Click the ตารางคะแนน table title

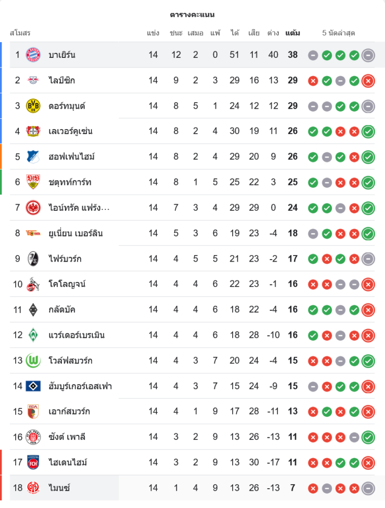[x=192, y=14]
